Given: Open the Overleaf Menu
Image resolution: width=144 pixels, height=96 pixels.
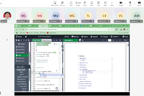Looking at the screenshot, I should pyautogui.click(x=19, y=37).
